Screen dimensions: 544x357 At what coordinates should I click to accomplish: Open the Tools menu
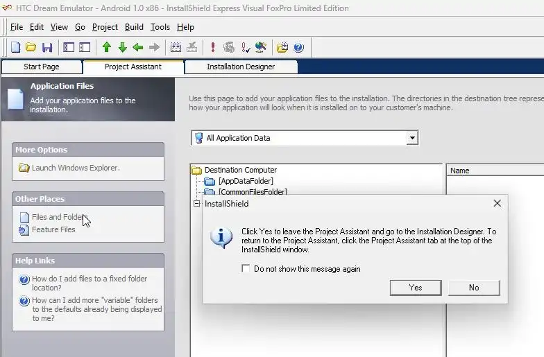160,27
